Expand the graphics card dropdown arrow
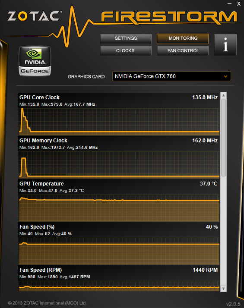The width and height of the screenshot is (244, 308). pos(225,76)
